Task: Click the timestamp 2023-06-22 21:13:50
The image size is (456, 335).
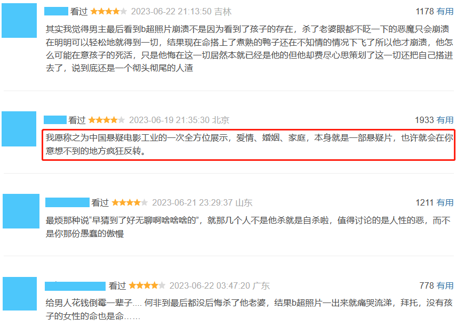Action: (171, 12)
